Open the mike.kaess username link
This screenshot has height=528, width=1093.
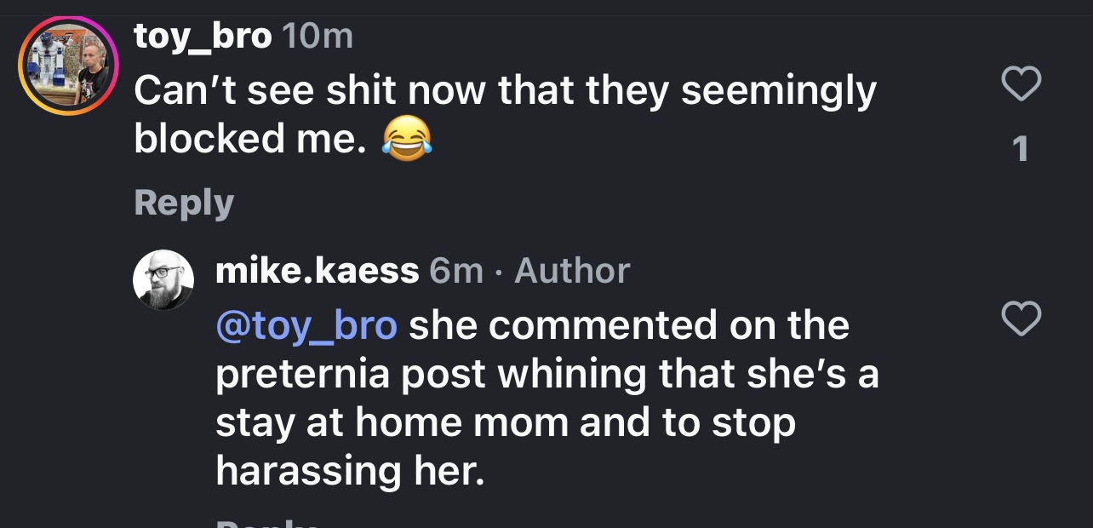click(x=317, y=271)
